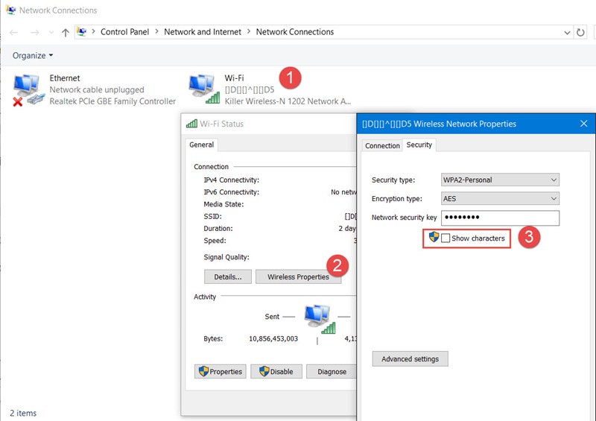
Task: Navigate to Control Panel breadcrumb
Action: (x=124, y=32)
